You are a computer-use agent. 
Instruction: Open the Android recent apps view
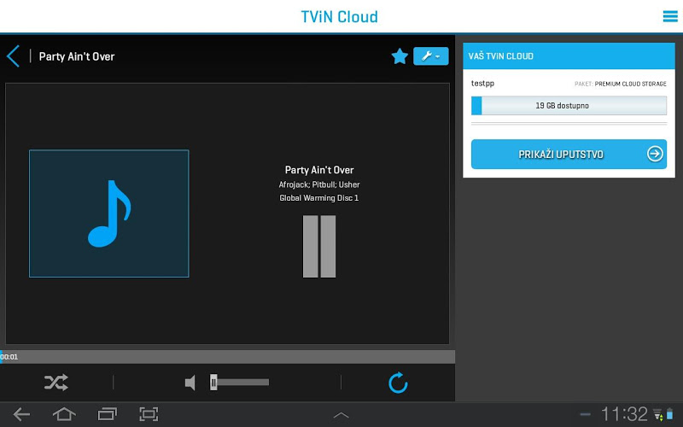(108, 414)
